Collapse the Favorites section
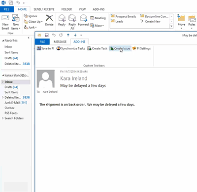Viewport: 197px width, 192px height. coord(3,40)
